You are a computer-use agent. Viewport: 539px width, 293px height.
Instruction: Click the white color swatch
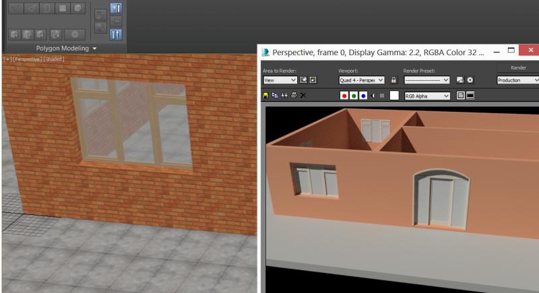[394, 96]
